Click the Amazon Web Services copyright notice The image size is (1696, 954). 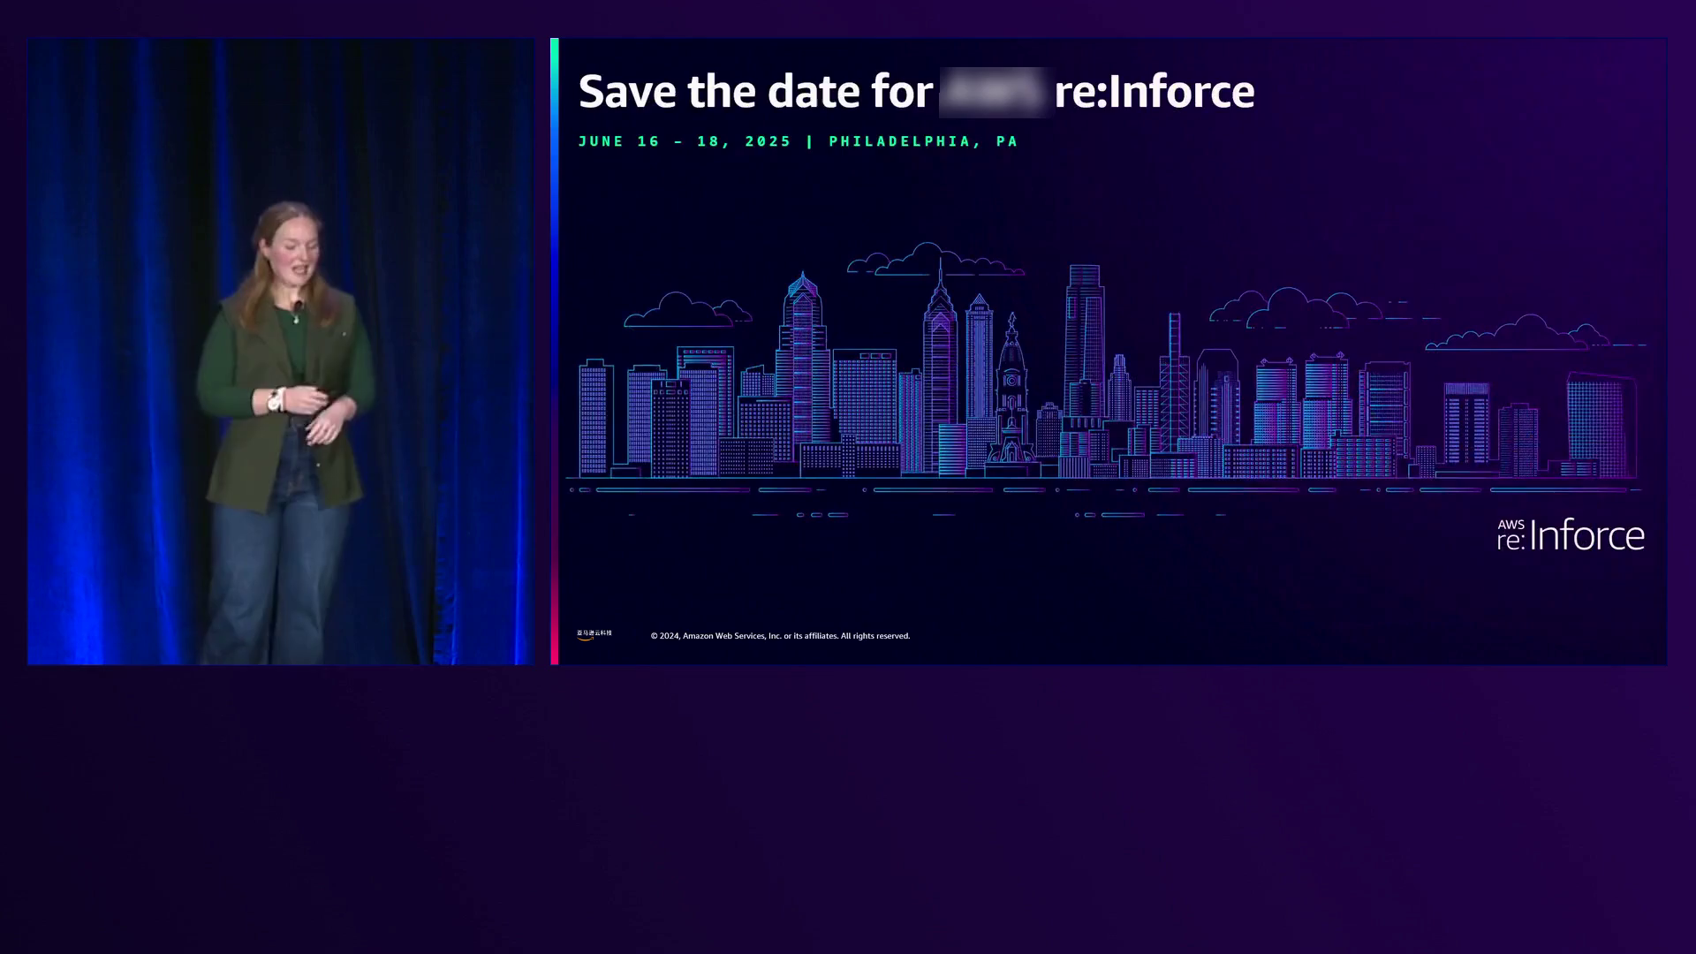coord(780,636)
